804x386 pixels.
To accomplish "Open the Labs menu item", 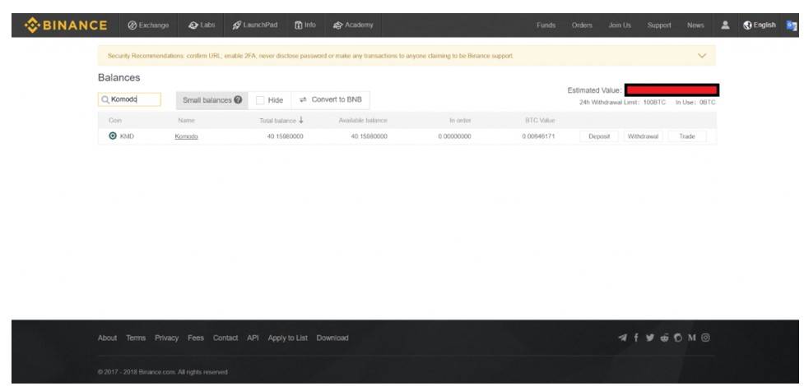I will pyautogui.click(x=202, y=25).
